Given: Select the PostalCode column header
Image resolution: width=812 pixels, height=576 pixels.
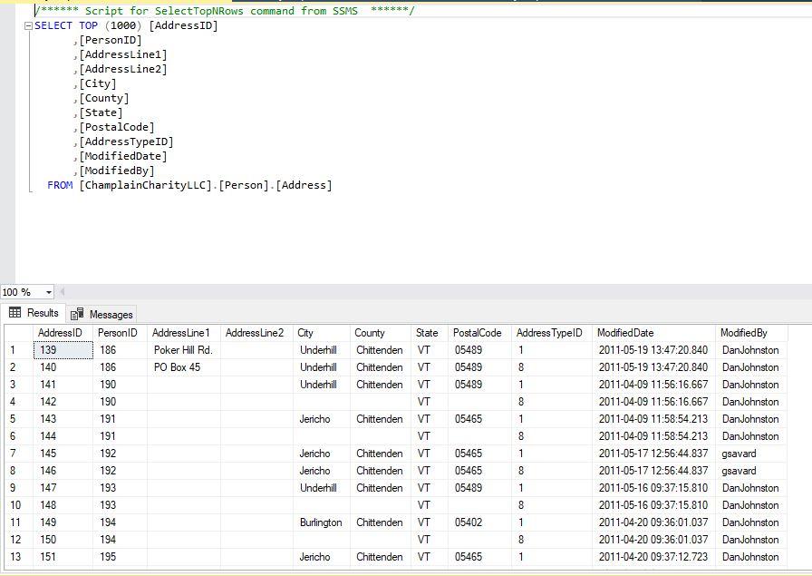Looking at the screenshot, I should coord(478,332).
